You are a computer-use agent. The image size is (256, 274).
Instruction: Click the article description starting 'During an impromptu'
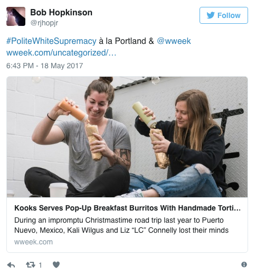(121, 225)
